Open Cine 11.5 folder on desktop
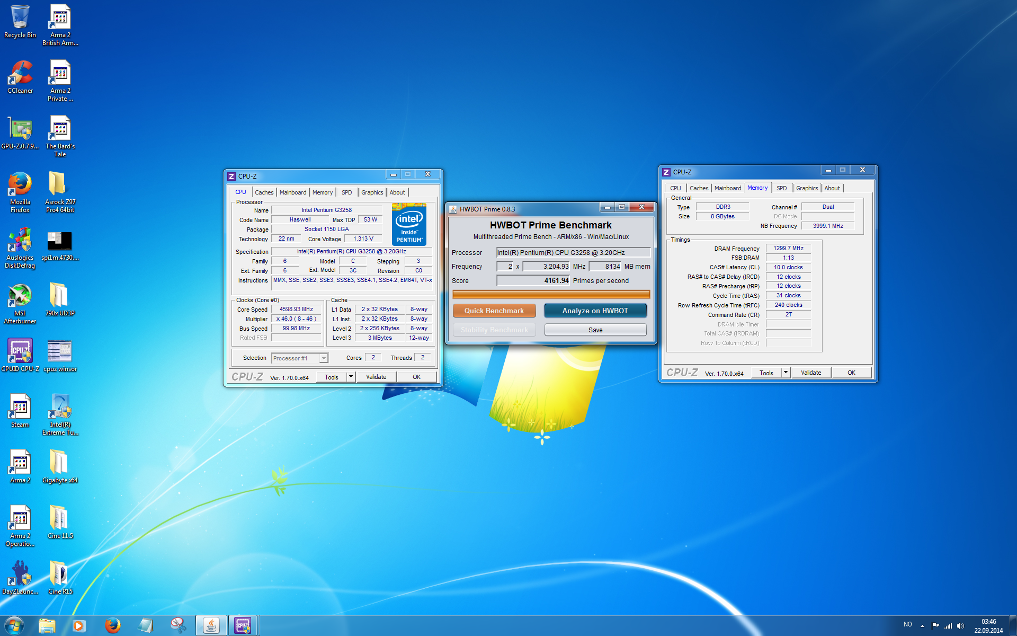This screenshot has width=1017, height=636. tap(60, 522)
